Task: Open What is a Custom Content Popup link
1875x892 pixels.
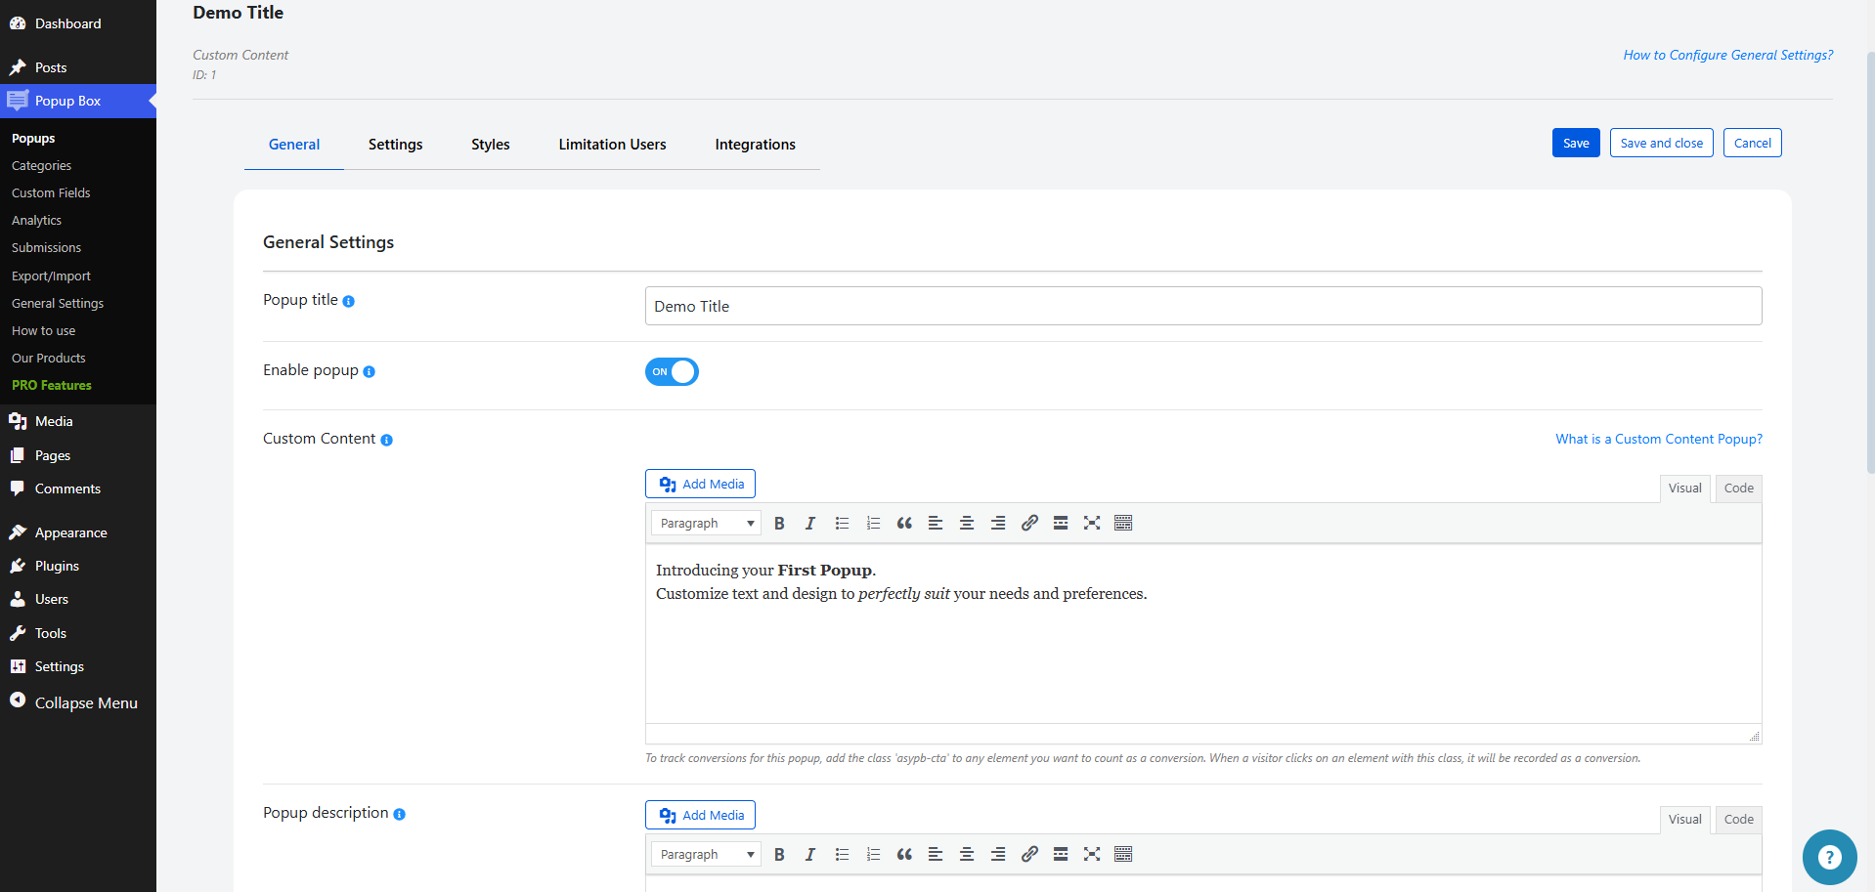Action: tap(1659, 440)
